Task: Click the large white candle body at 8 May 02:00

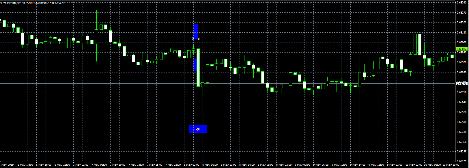Action: click(x=198, y=69)
